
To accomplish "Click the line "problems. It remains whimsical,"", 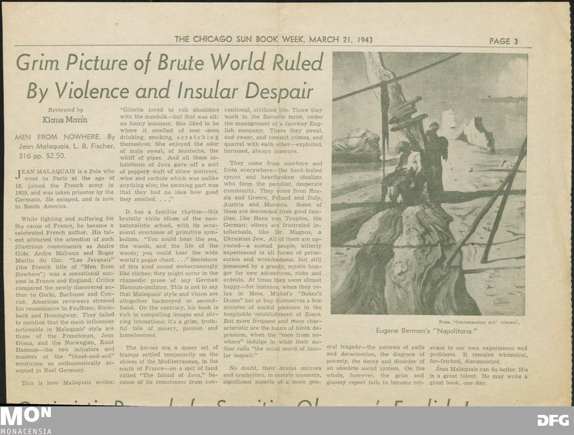I will coord(479,355).
